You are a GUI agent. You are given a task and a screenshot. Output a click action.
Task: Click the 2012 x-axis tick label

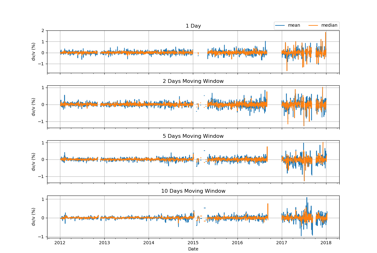[60, 243]
